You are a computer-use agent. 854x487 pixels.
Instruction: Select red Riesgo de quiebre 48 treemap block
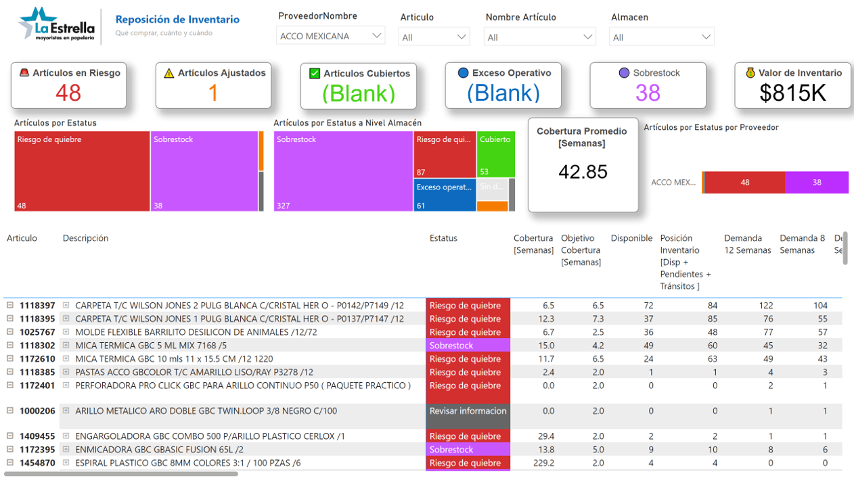pyautogui.click(x=82, y=171)
